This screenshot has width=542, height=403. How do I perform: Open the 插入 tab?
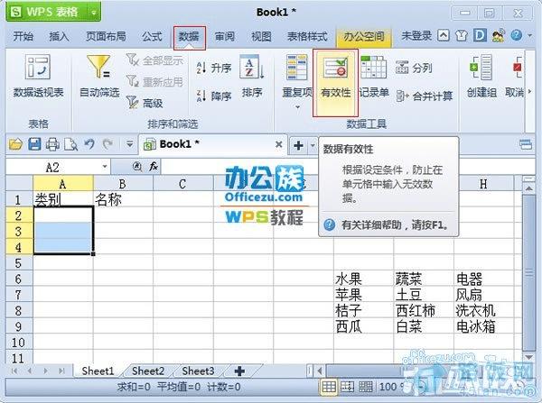point(59,36)
